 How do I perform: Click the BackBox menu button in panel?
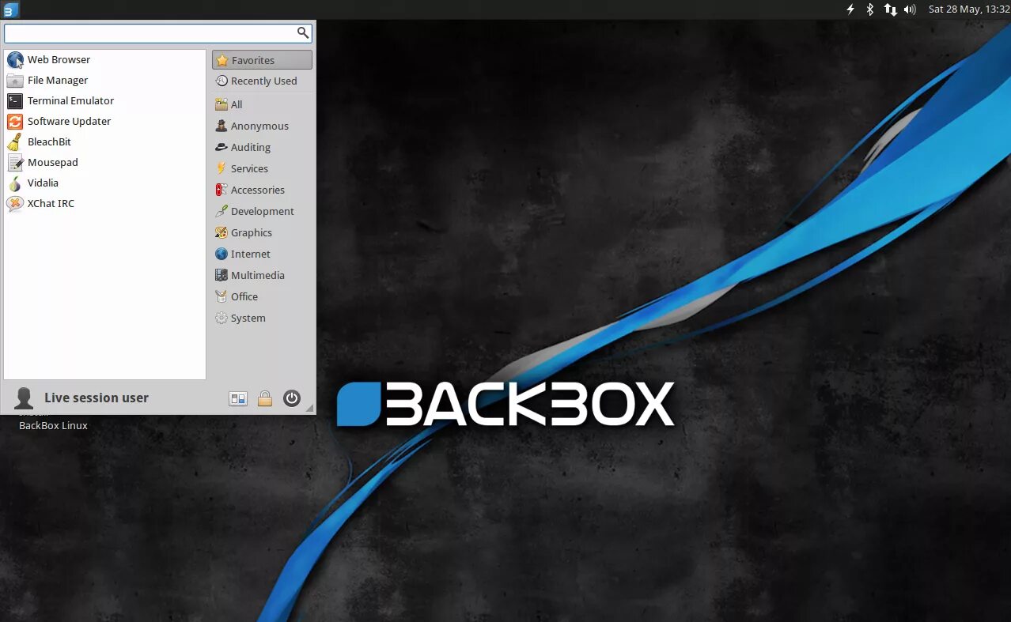10,9
